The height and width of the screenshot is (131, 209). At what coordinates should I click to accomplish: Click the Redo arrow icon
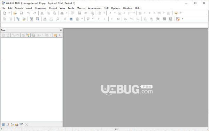34,13
